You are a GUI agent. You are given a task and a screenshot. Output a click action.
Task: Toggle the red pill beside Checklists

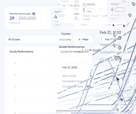click(91, 9)
